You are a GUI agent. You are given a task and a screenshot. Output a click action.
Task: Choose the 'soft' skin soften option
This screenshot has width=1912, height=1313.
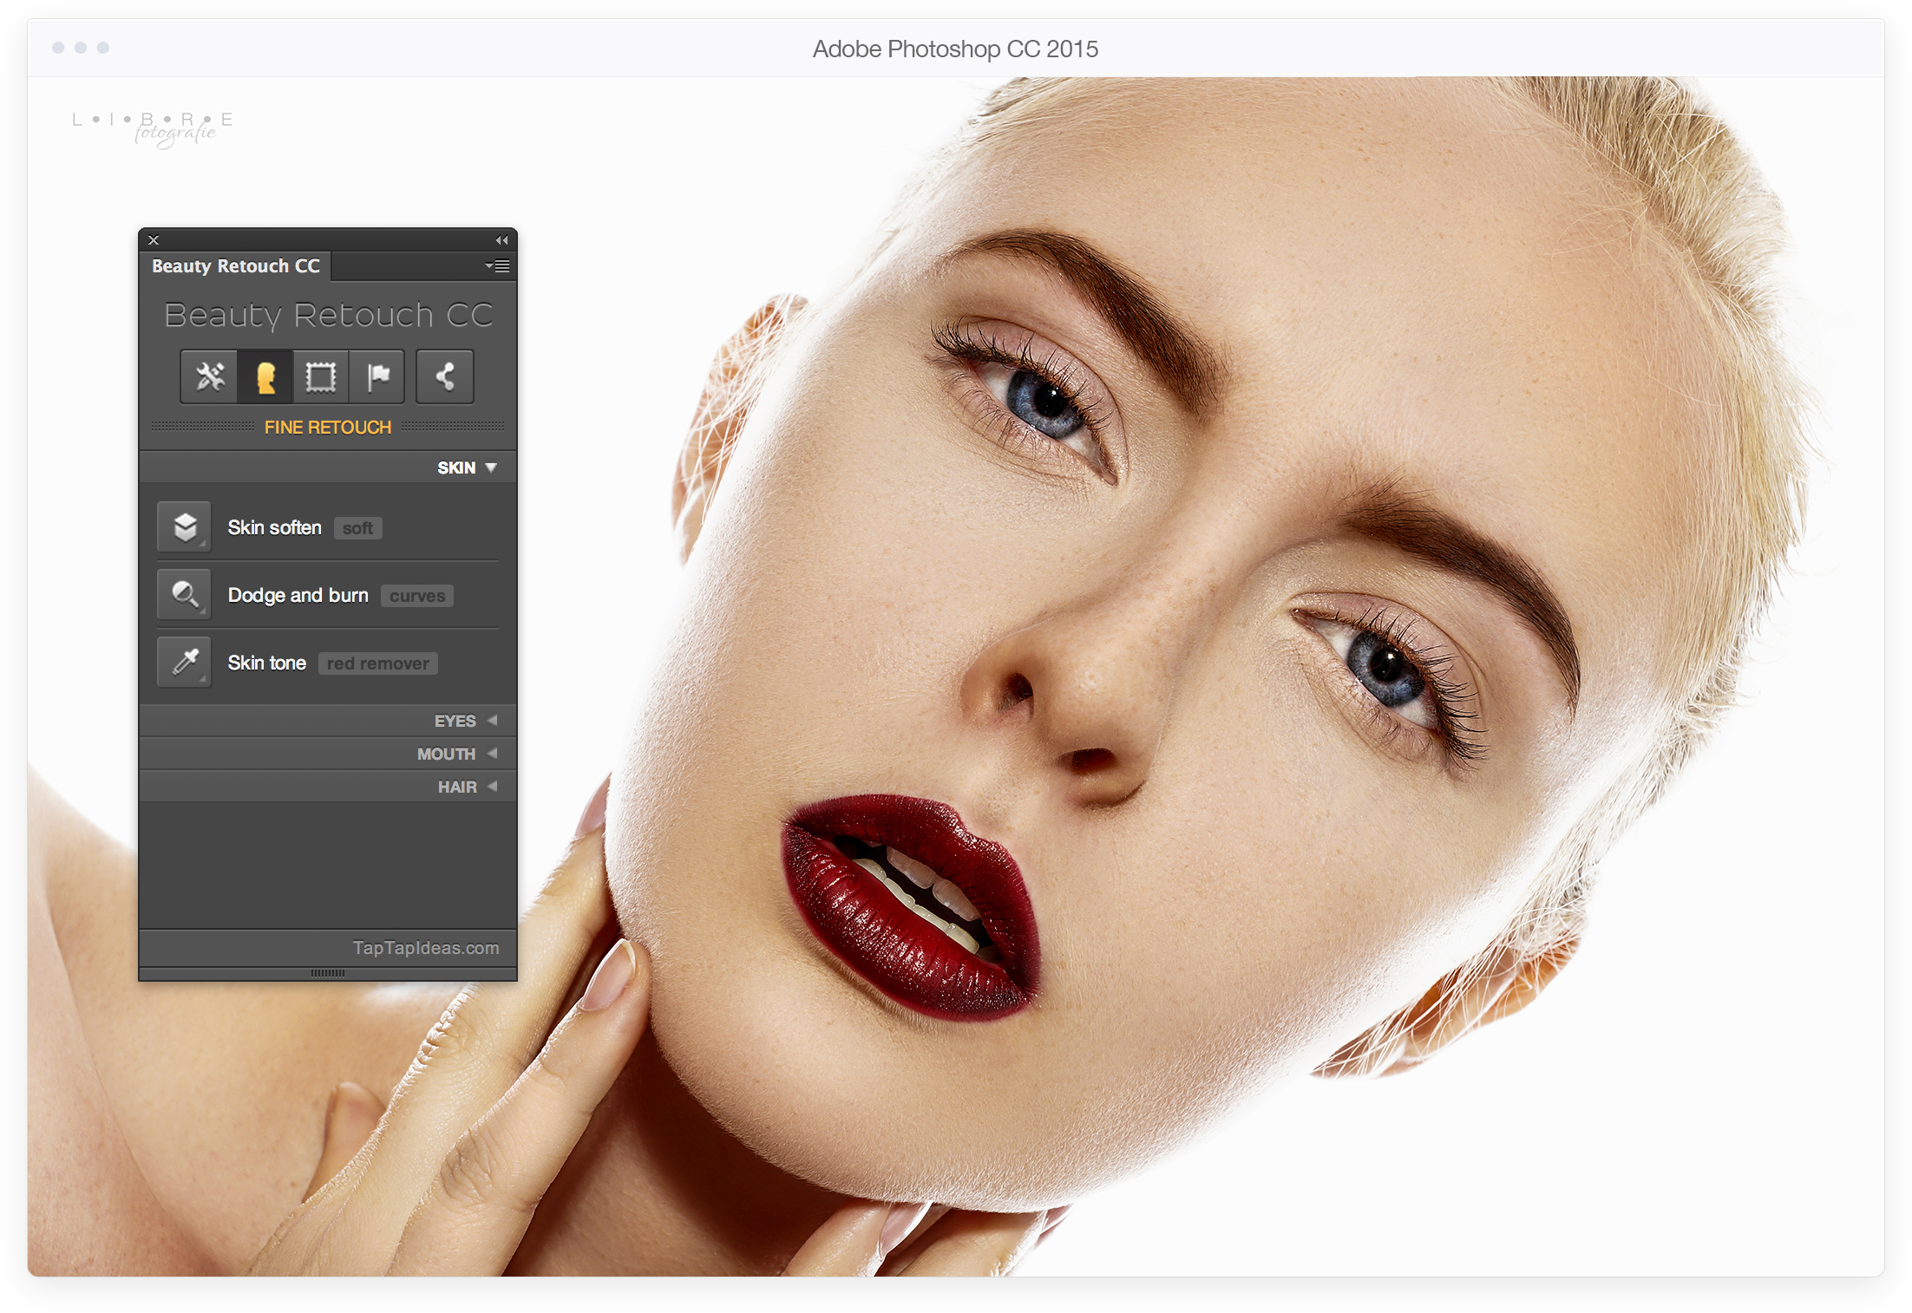pyautogui.click(x=358, y=528)
